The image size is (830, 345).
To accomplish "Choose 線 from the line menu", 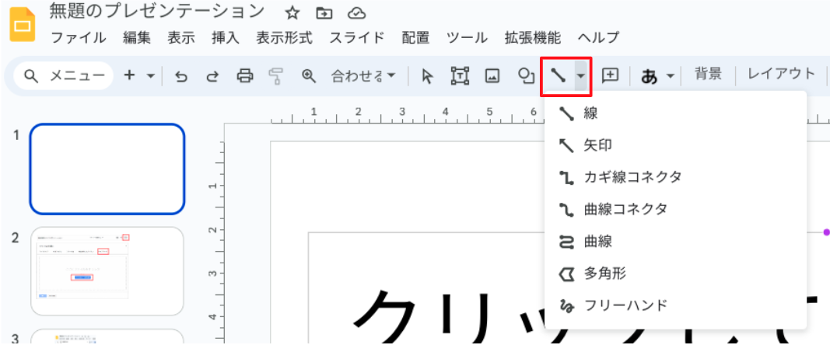I will (x=675, y=113).
